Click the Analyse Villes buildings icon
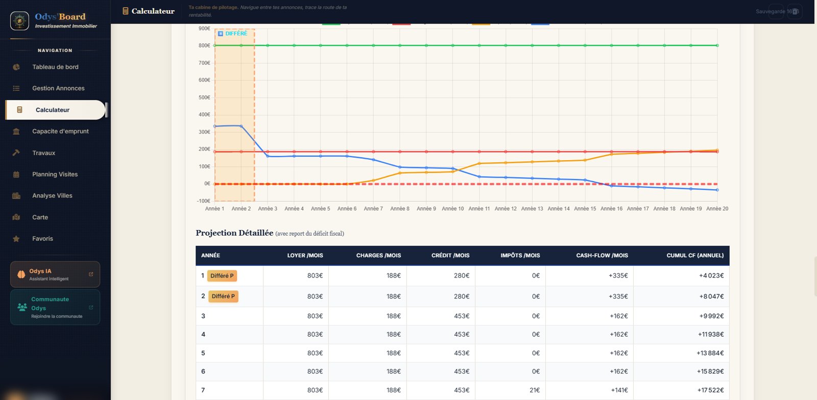The height and width of the screenshot is (400, 817). (16, 196)
